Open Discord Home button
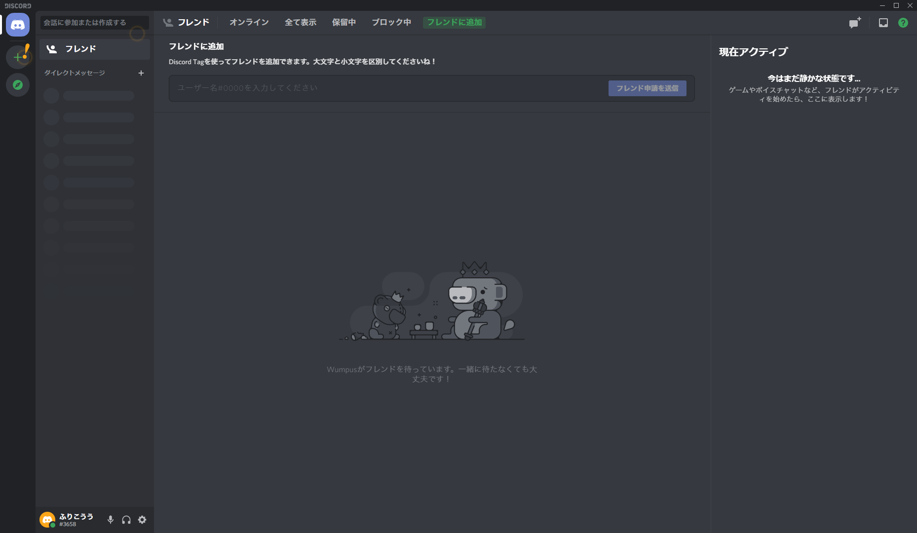917x533 pixels. (x=18, y=25)
